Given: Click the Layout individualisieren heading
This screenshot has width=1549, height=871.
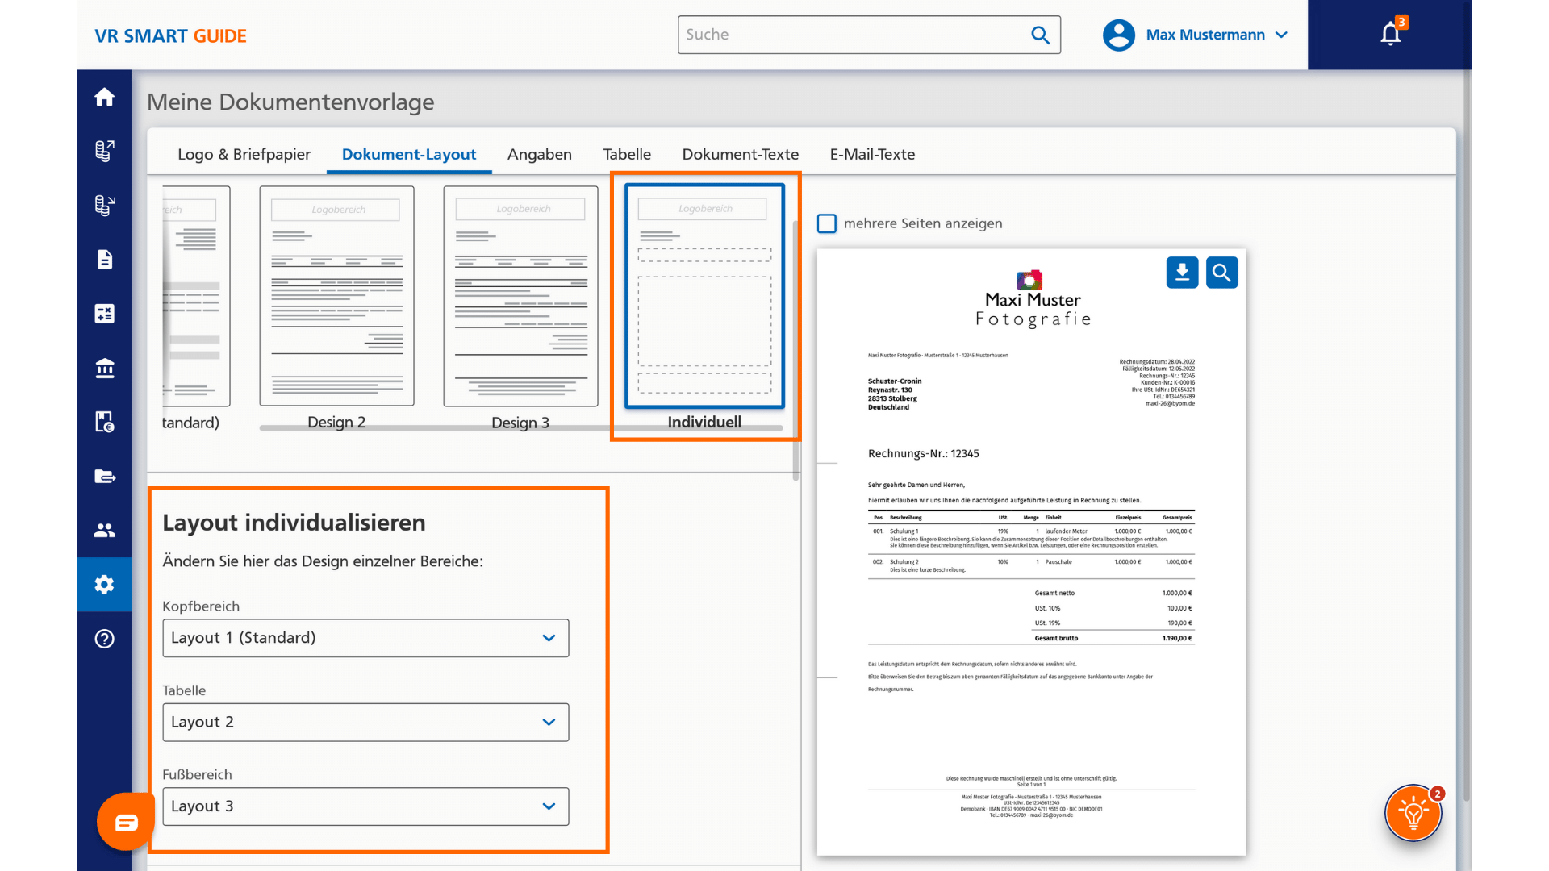Looking at the screenshot, I should click(x=294, y=523).
